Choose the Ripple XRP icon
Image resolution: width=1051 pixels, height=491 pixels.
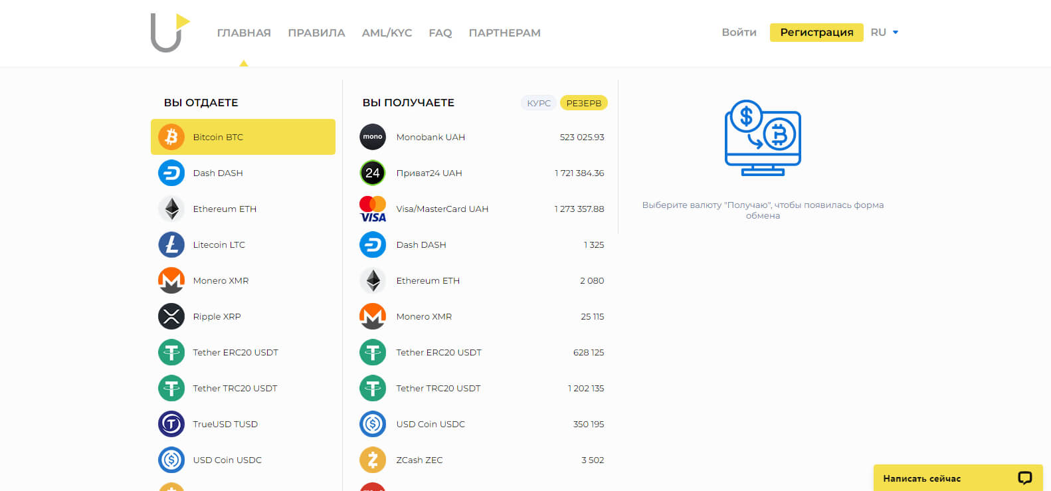[x=171, y=316]
